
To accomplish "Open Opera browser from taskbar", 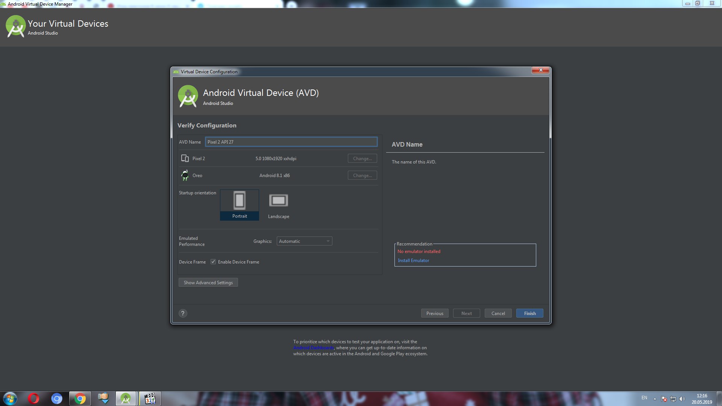I will pos(33,398).
